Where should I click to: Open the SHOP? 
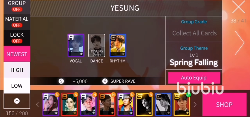(x=224, y=105)
